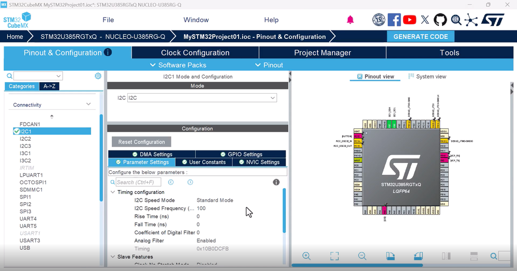
Task: Click the parameter settings vertical scrollbar
Action: 284,210
